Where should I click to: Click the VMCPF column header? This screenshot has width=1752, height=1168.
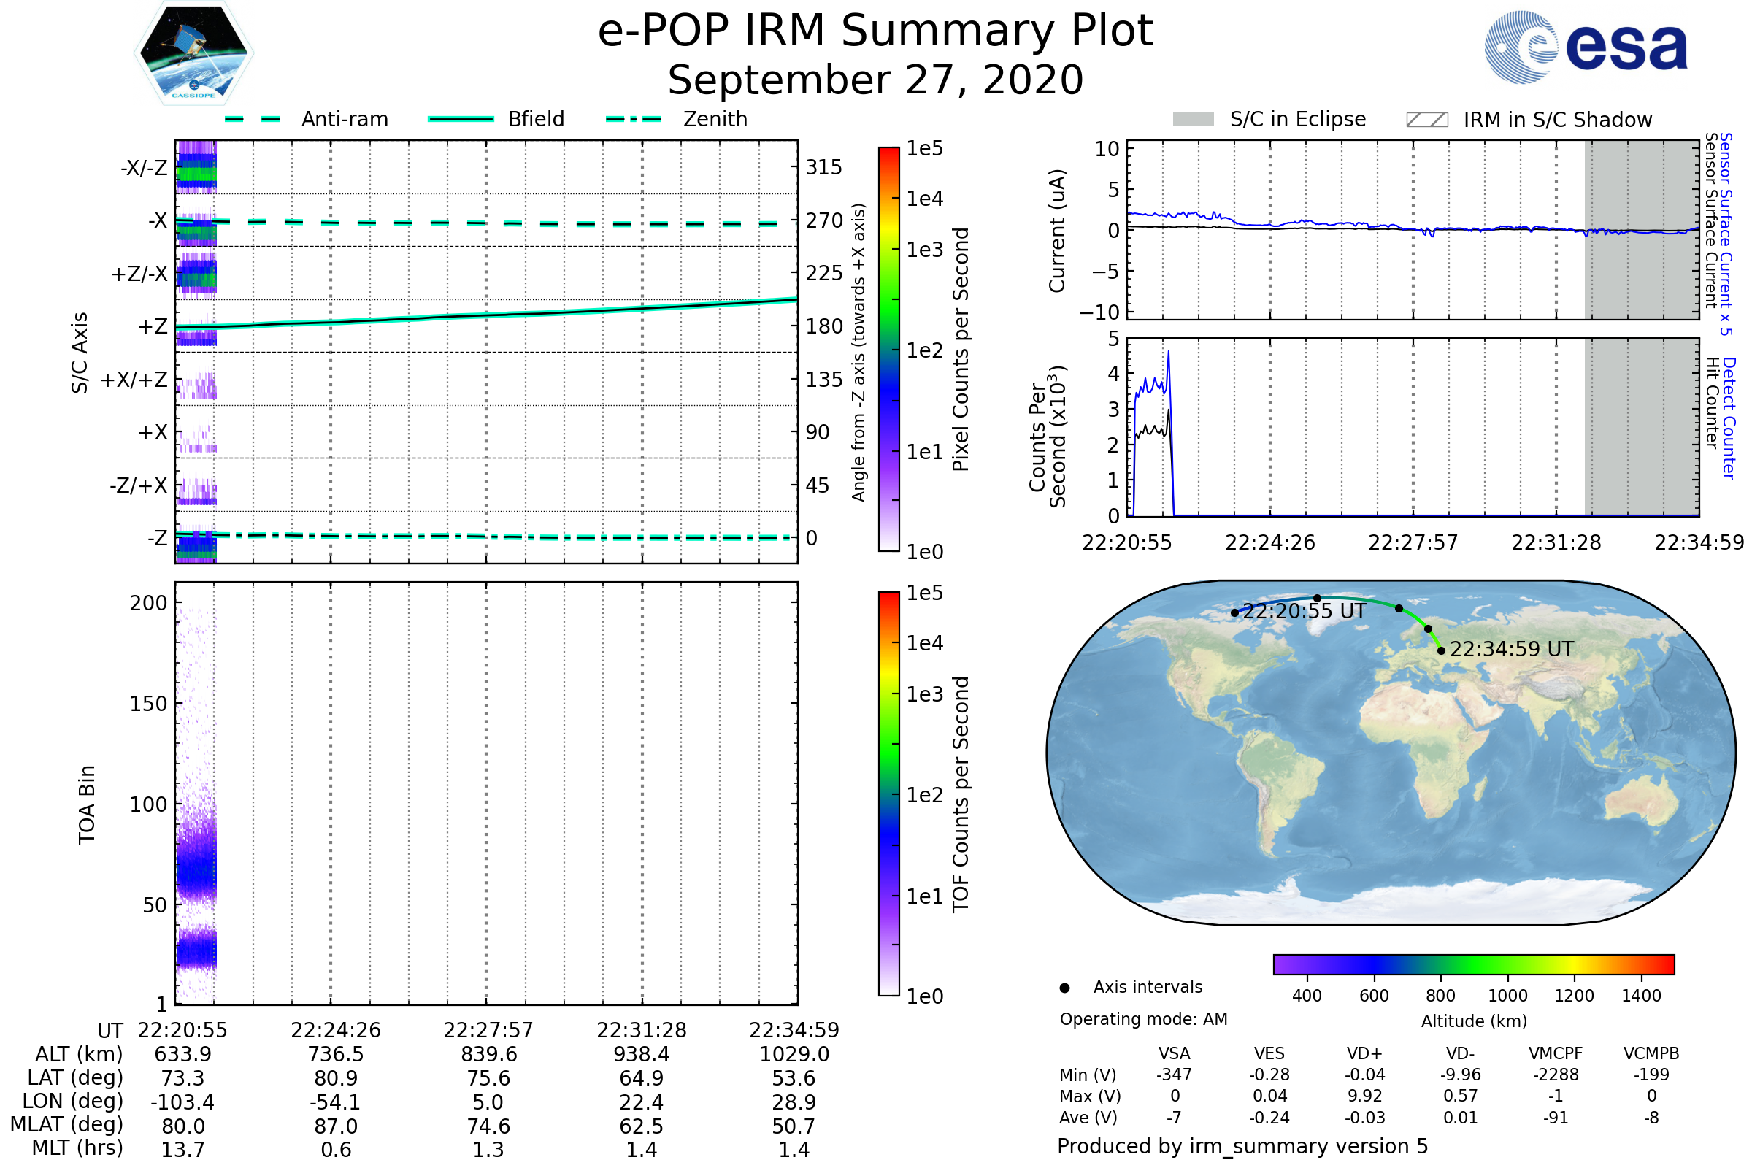point(1556,1053)
